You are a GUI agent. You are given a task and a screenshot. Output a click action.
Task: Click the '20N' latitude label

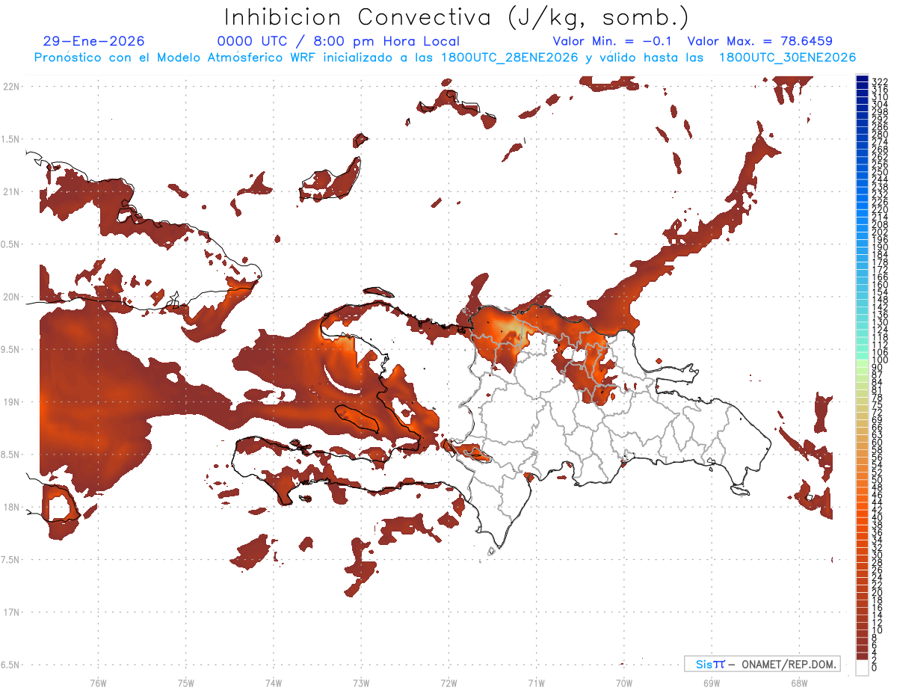pos(11,297)
